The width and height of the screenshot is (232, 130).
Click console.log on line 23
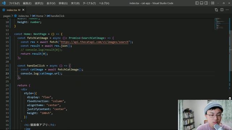(29, 74)
